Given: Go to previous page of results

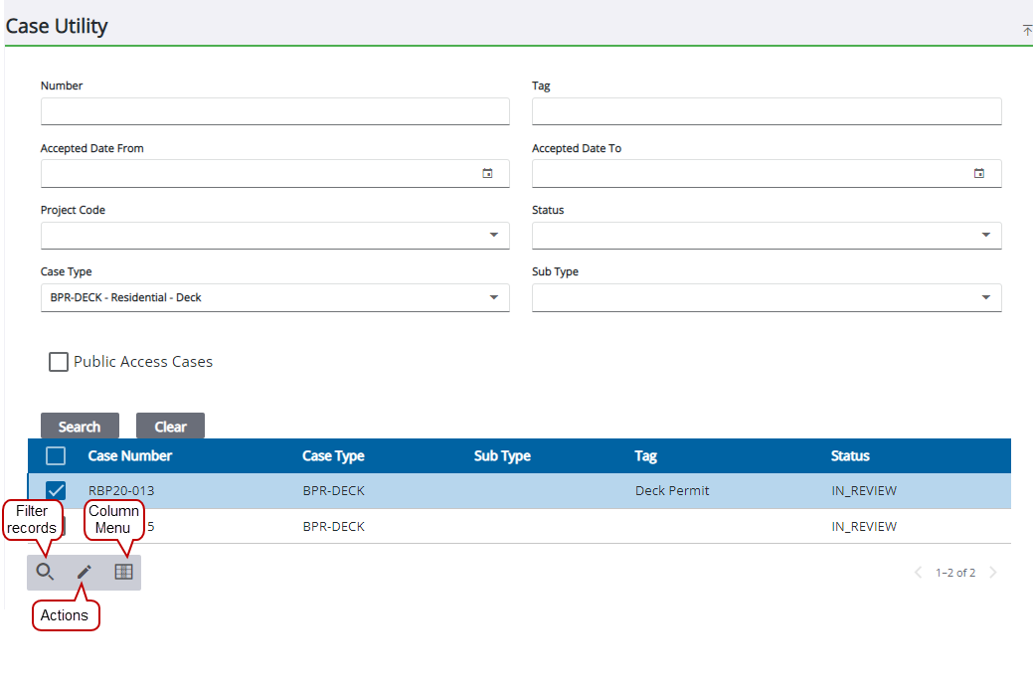Looking at the screenshot, I should tap(919, 573).
